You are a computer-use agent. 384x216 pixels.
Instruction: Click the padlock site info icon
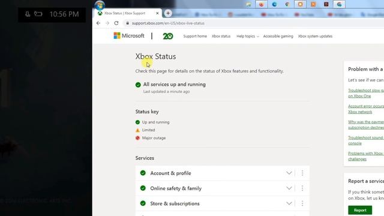[127, 23]
